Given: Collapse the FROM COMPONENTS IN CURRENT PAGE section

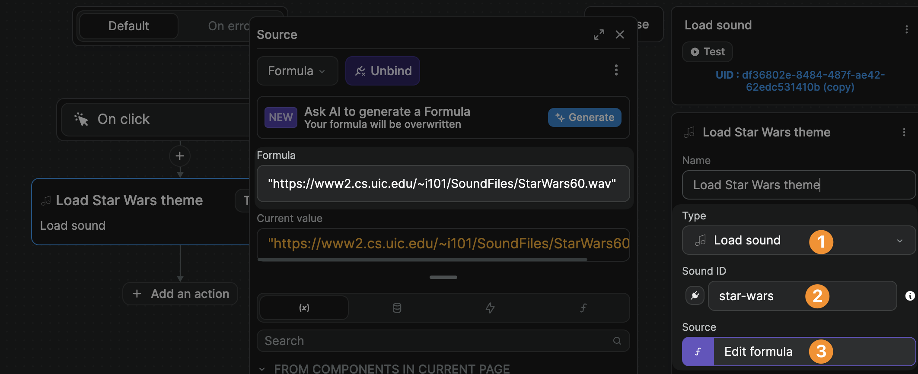Looking at the screenshot, I should point(261,368).
